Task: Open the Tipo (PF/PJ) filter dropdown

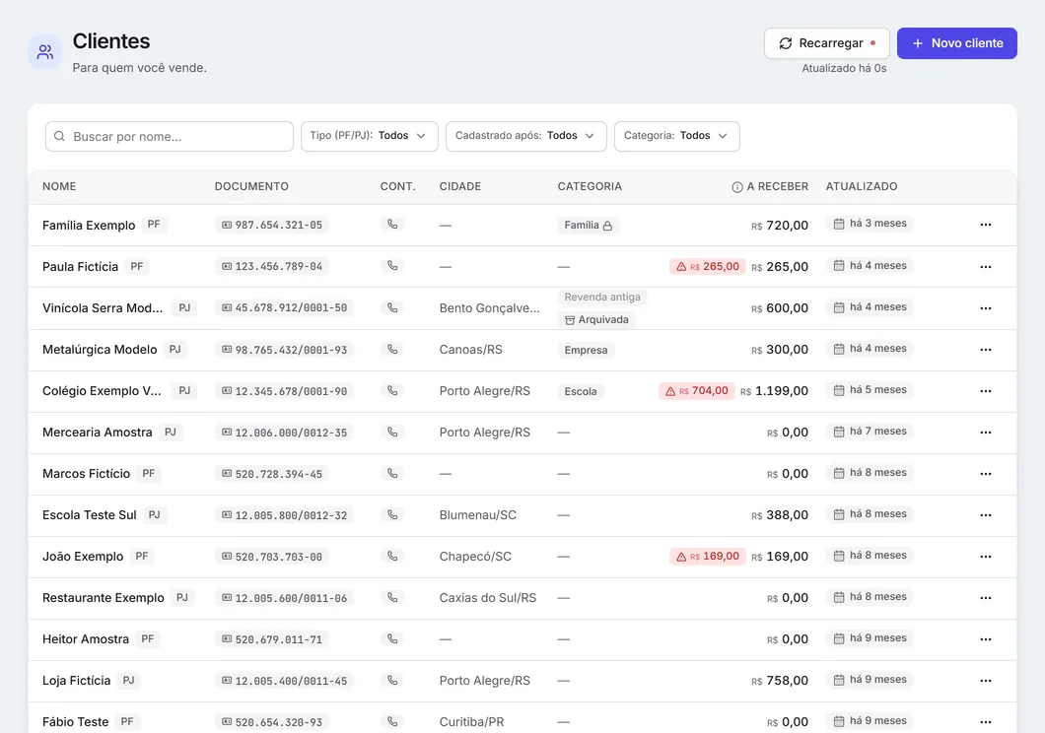Action: point(370,136)
